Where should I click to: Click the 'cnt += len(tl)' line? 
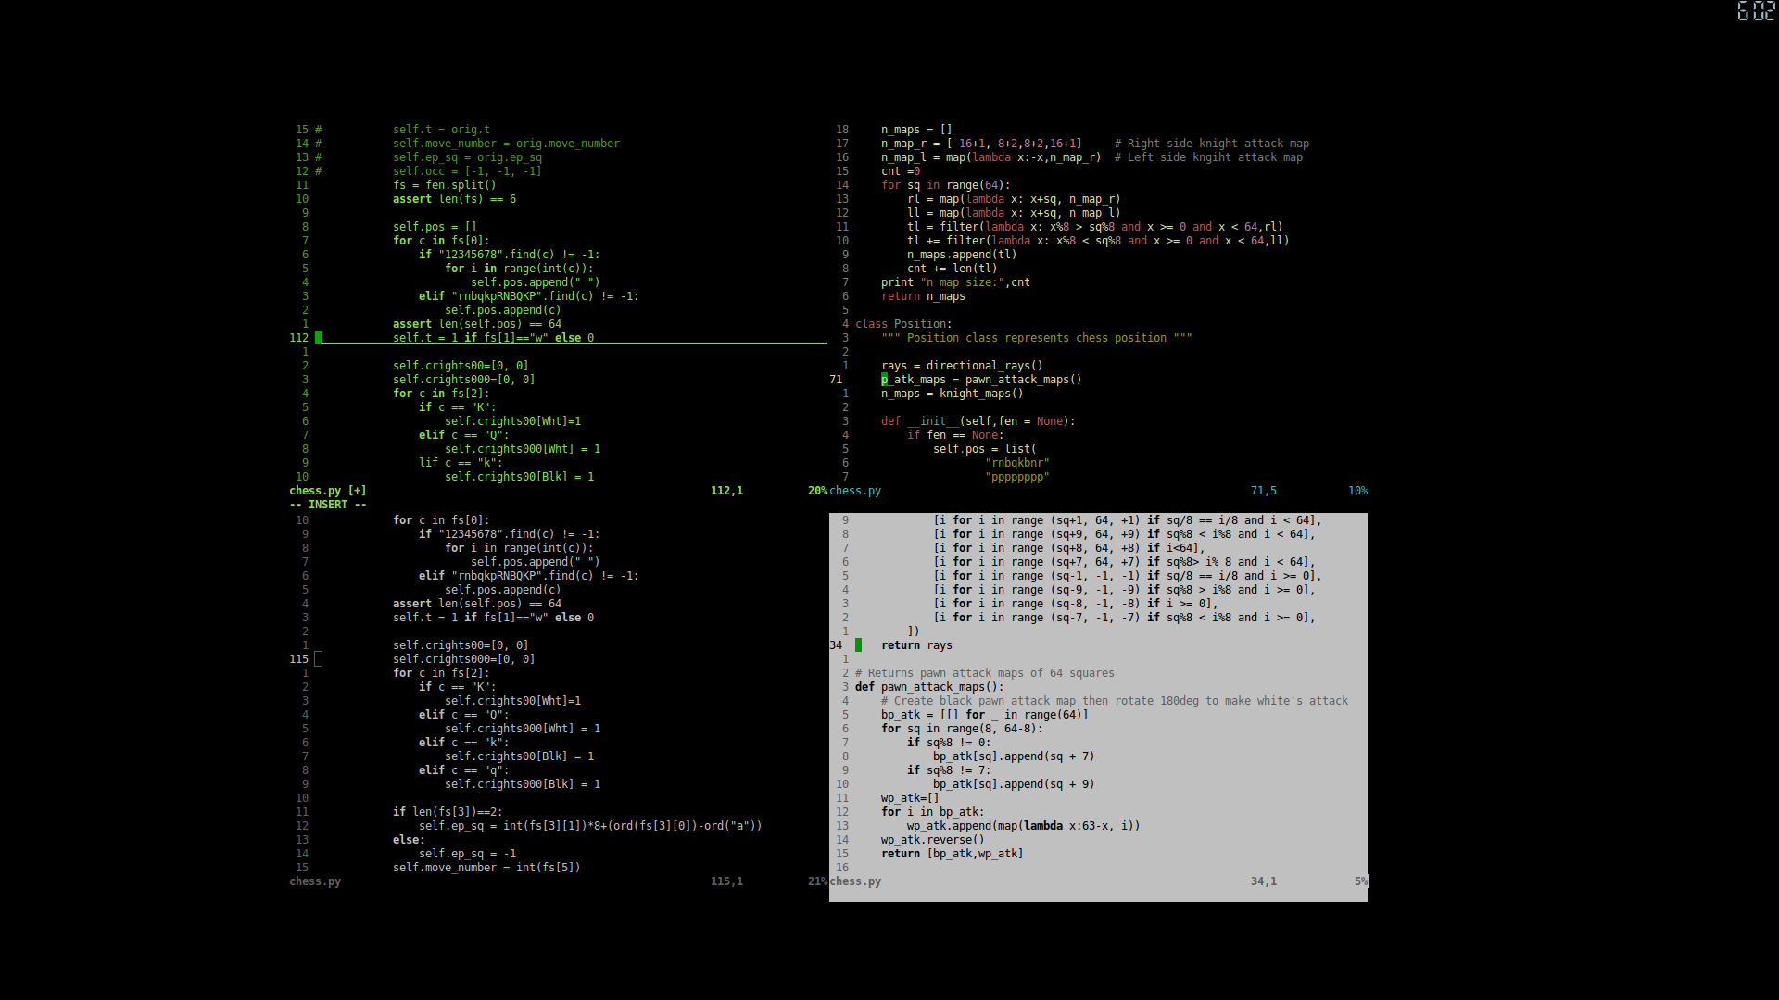pos(952,269)
